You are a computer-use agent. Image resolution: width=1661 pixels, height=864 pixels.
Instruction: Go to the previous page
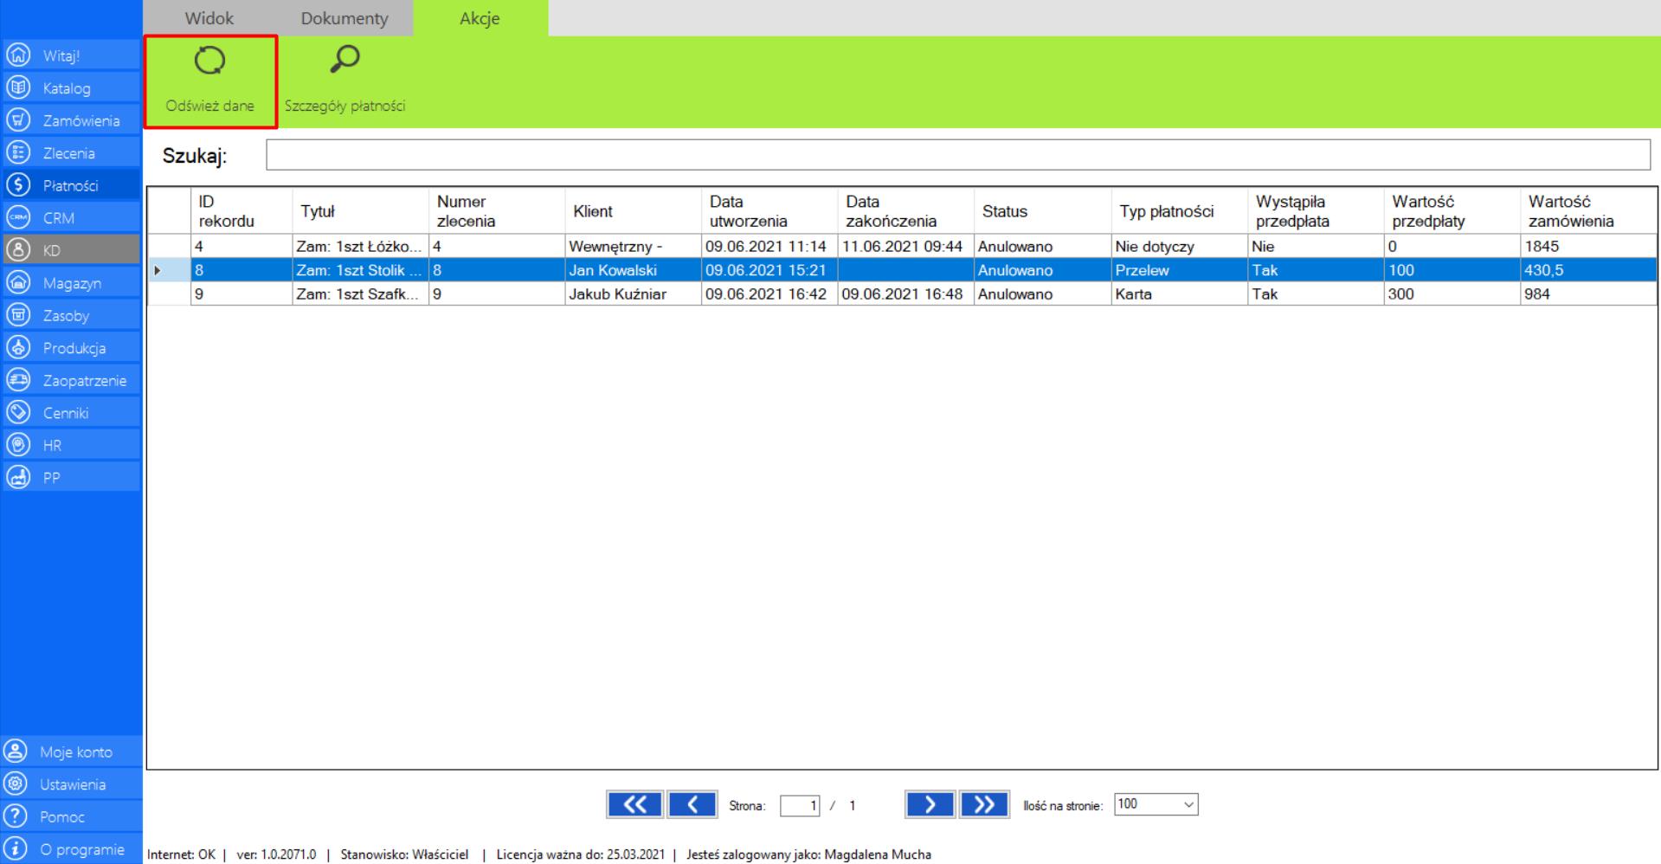pos(692,804)
